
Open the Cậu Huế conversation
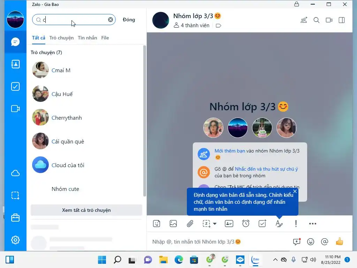coord(86,94)
